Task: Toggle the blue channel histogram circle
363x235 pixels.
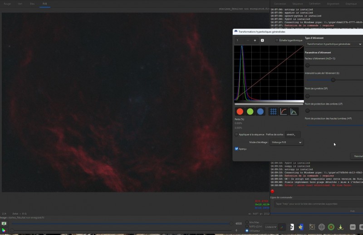Action: coord(260,111)
